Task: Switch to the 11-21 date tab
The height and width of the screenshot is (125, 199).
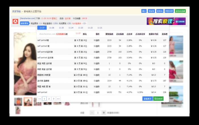Action: click(x=100, y=28)
